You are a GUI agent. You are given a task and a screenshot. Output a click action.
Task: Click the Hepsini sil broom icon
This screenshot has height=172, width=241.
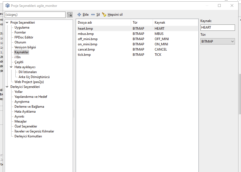(104, 15)
